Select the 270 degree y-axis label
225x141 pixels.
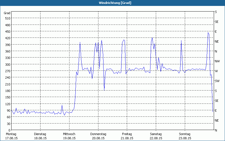[x=7, y=71]
